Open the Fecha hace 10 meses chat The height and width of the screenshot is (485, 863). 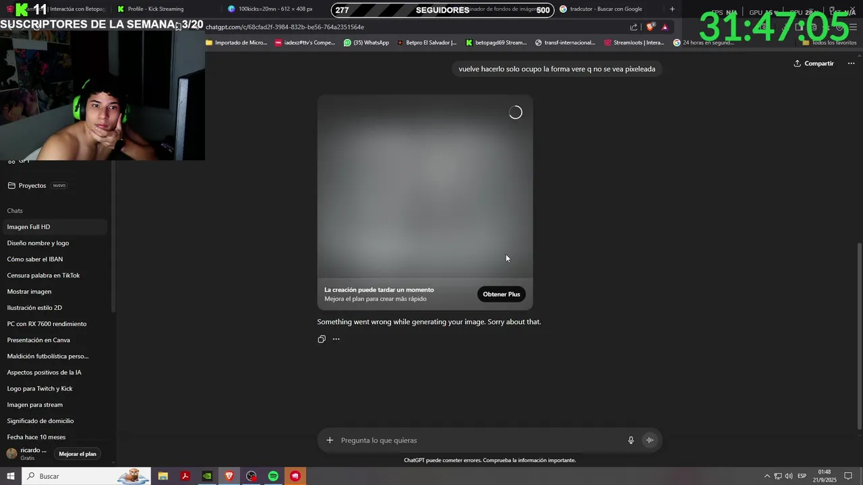click(x=55, y=437)
